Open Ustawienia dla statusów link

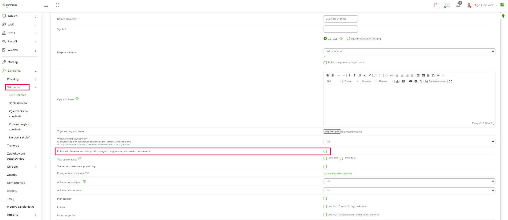338,174
